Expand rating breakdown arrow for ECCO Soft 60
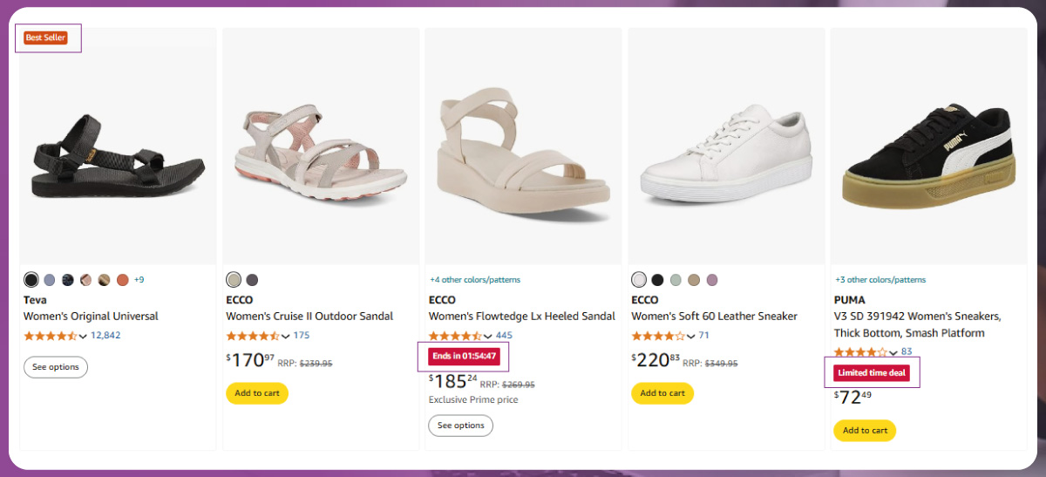The image size is (1046, 477). [x=690, y=337]
